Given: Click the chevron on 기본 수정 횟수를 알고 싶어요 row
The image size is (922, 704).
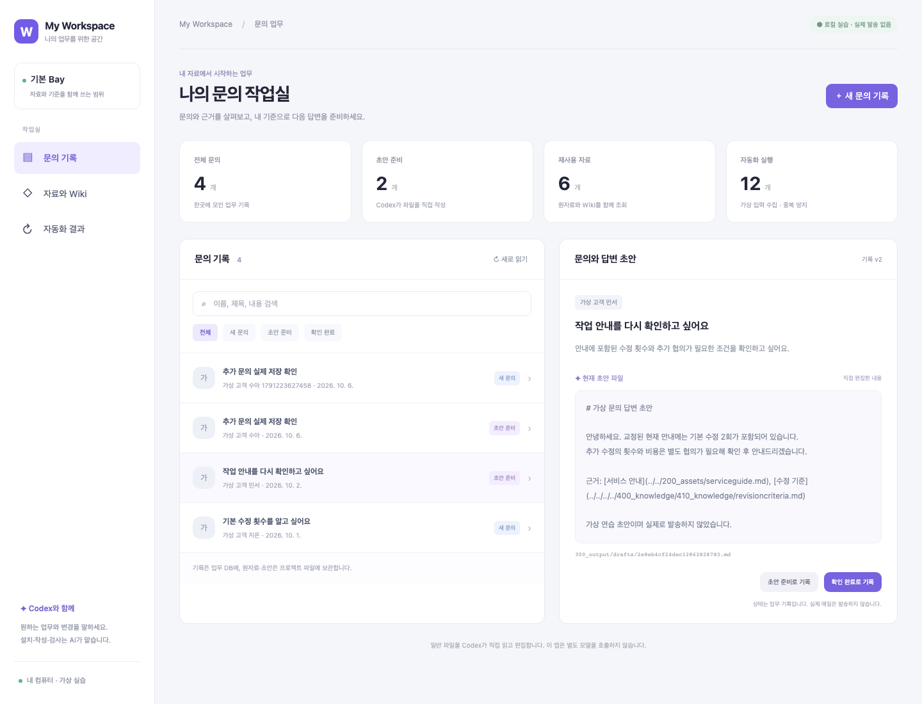Looking at the screenshot, I should [x=530, y=529].
